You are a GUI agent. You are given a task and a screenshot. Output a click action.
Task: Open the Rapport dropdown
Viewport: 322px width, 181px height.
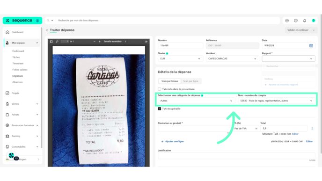tap(288, 58)
